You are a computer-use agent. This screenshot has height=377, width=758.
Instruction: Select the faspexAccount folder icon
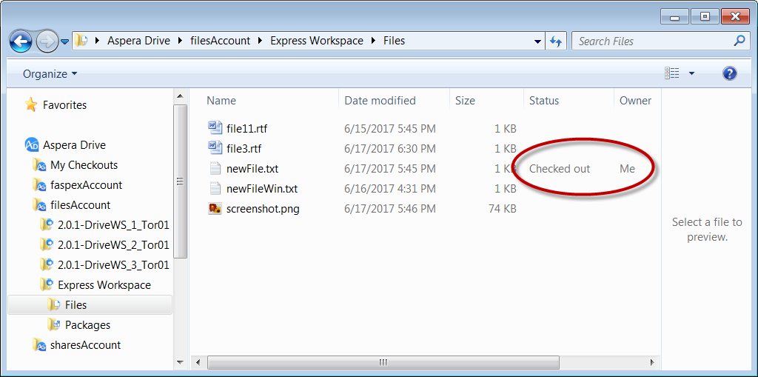(x=40, y=185)
